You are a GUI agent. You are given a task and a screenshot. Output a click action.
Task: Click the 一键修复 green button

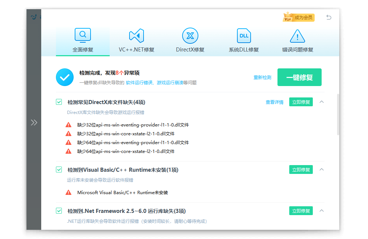click(x=300, y=77)
